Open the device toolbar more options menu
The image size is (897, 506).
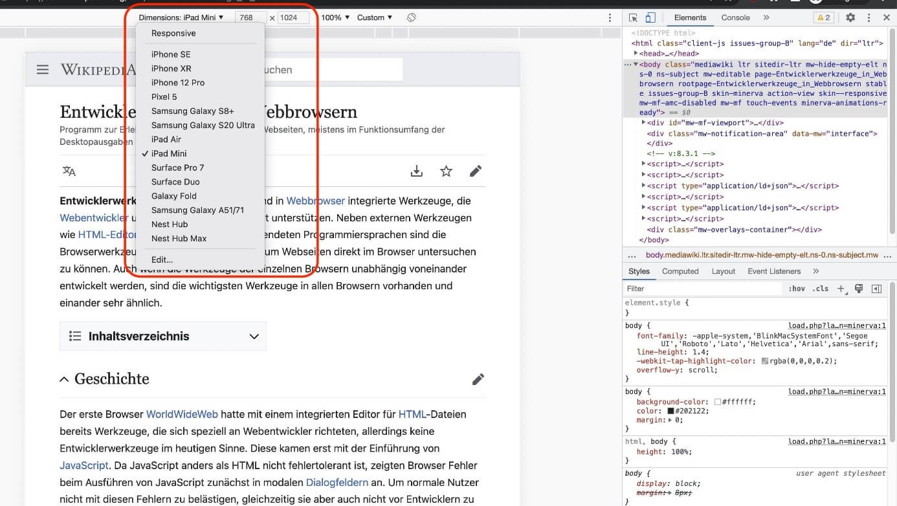(x=610, y=17)
